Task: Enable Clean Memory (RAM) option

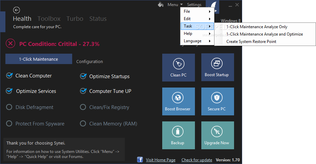Action: click(83, 123)
